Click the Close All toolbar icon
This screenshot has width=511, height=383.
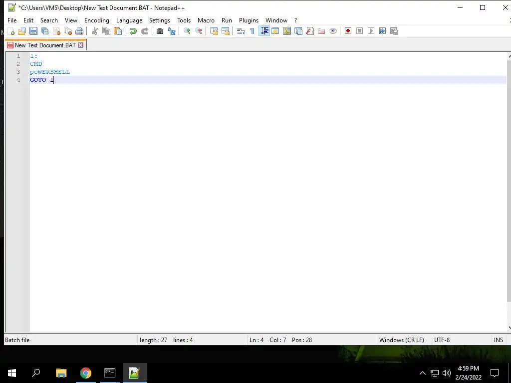click(x=68, y=31)
